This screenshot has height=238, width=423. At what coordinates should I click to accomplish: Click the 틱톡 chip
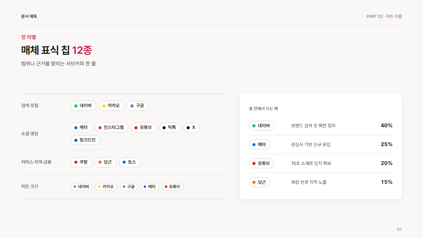click(x=170, y=128)
